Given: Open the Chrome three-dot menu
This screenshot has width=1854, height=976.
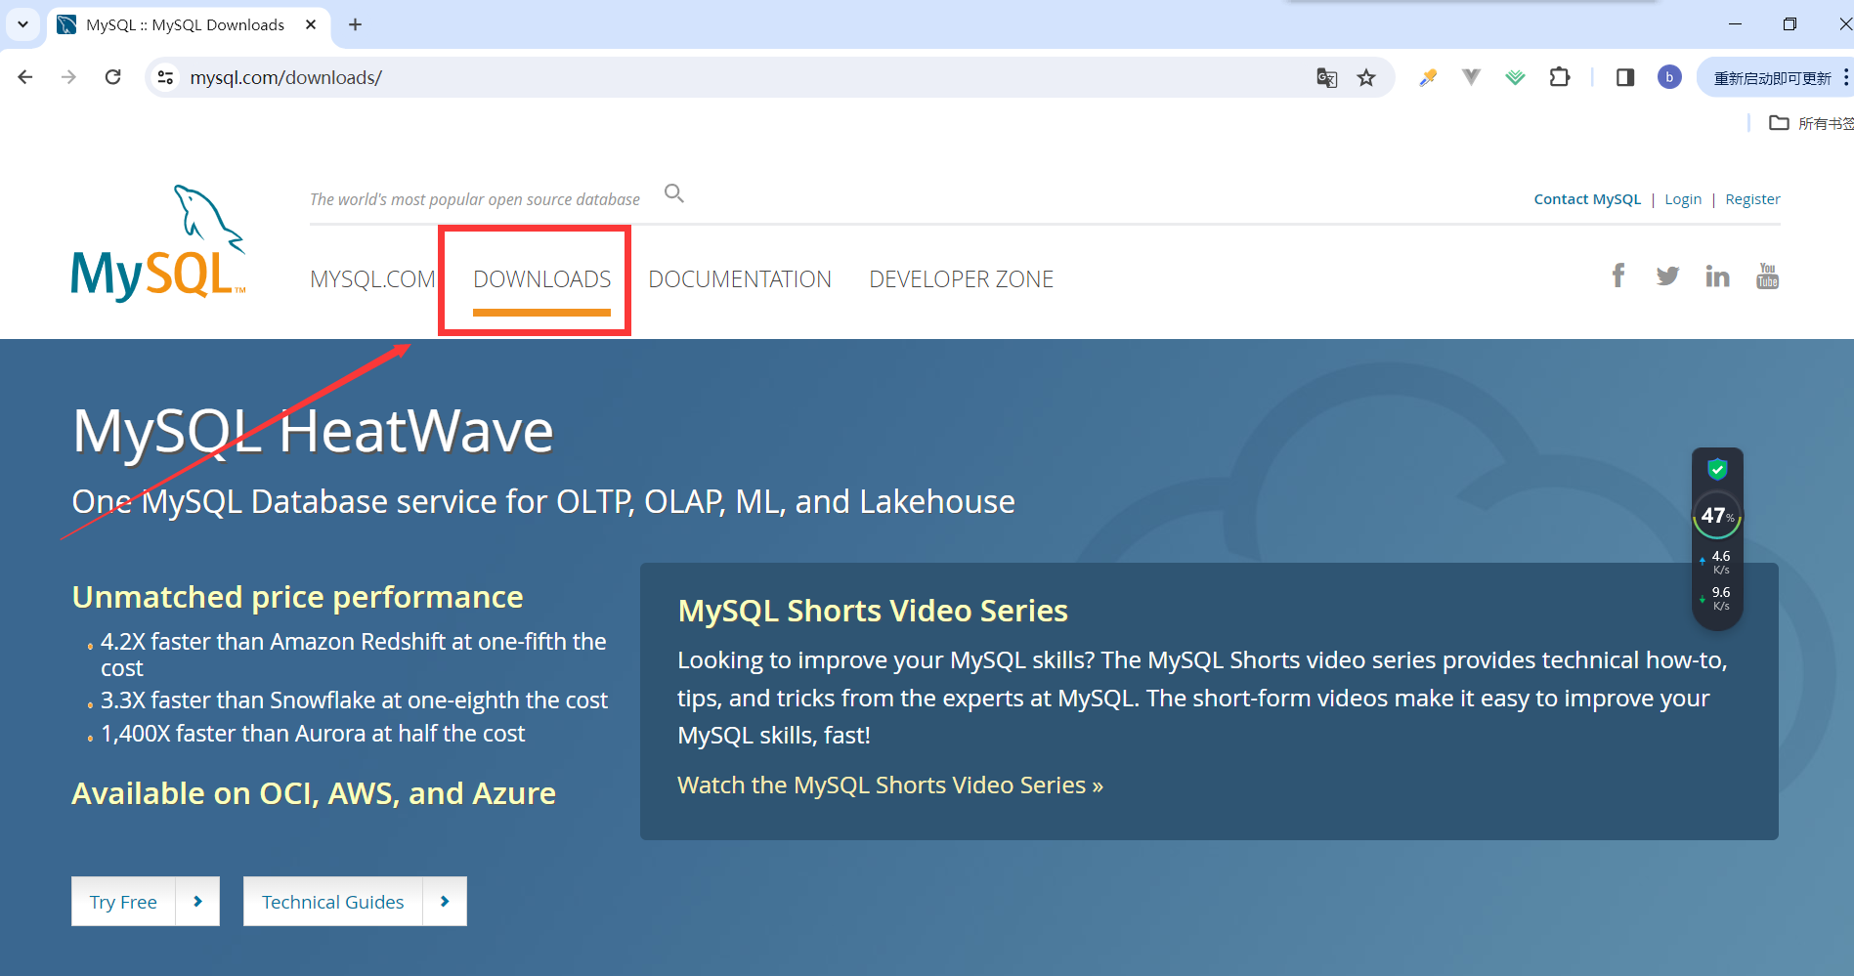Looking at the screenshot, I should (1844, 77).
